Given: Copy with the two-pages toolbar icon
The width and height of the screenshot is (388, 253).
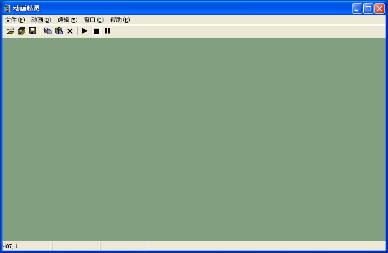Looking at the screenshot, I should pos(48,31).
